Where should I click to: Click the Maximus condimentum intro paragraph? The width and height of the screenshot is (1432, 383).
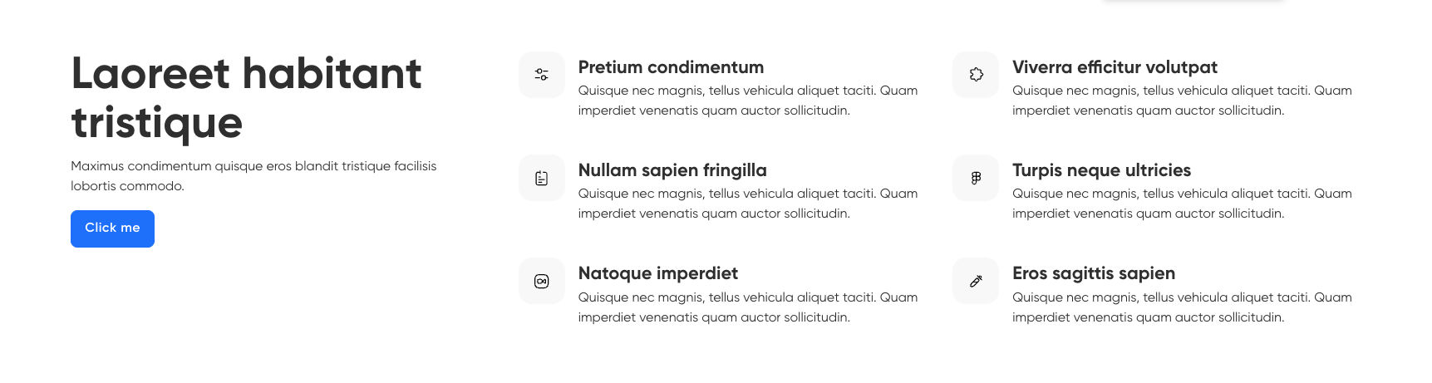[253, 176]
